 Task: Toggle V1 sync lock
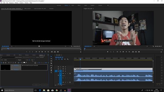pyautogui.click(x=63, y=71)
